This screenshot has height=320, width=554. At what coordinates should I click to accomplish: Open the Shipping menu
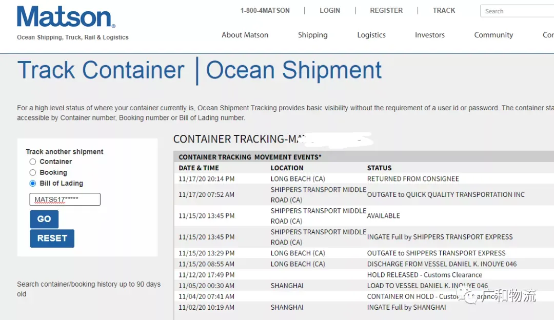click(x=313, y=35)
